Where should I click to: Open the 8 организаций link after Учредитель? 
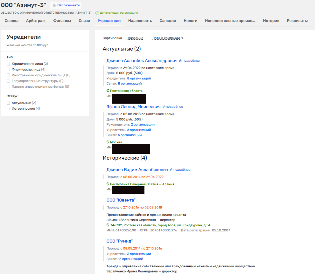pyautogui.click(x=139, y=78)
